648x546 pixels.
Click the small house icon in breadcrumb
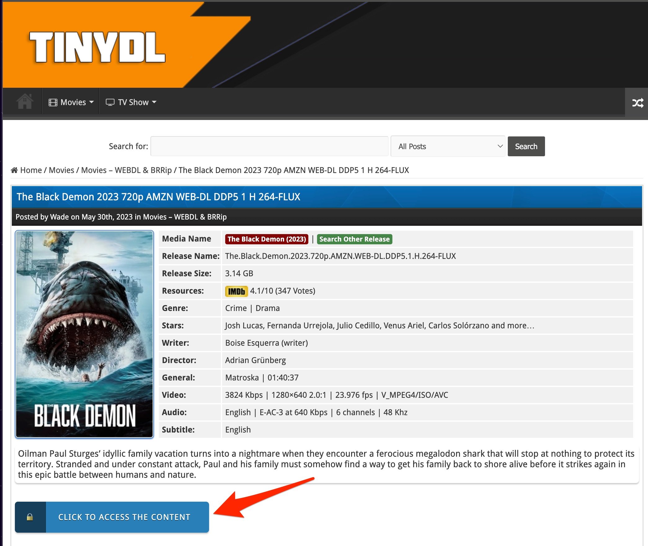(14, 170)
